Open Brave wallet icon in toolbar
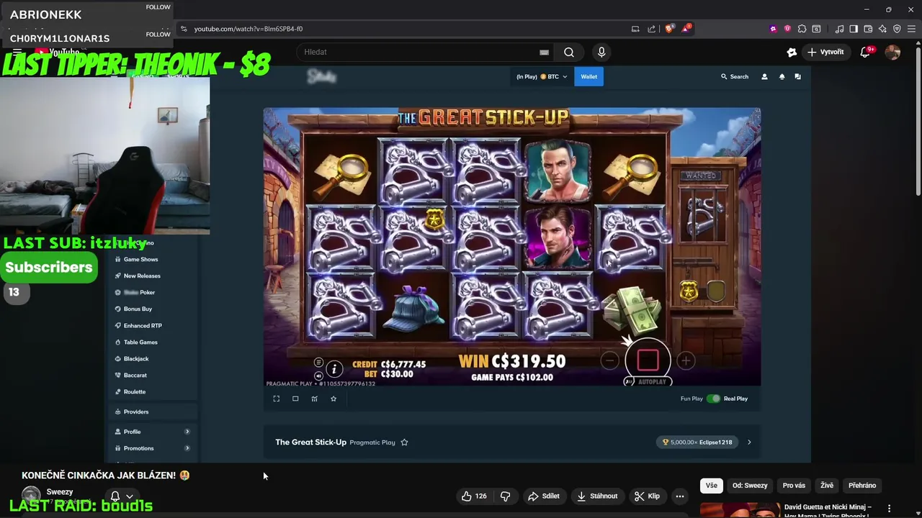The image size is (922, 518). click(x=868, y=29)
